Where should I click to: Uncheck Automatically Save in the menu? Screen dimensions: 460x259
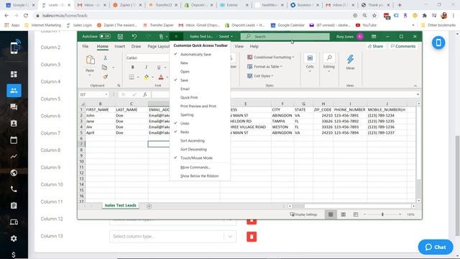coord(195,55)
